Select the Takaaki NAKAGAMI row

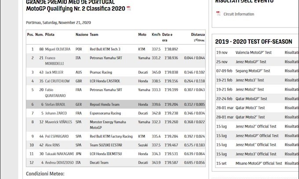[x=116, y=154]
